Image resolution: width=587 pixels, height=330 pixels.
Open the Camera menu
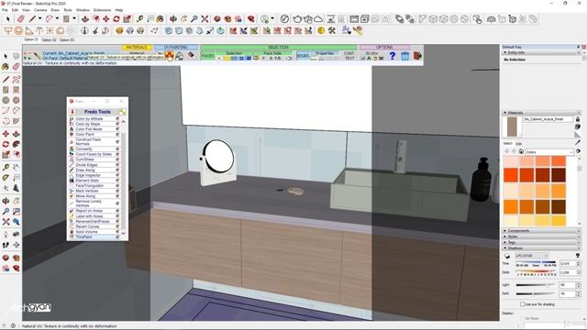40,10
